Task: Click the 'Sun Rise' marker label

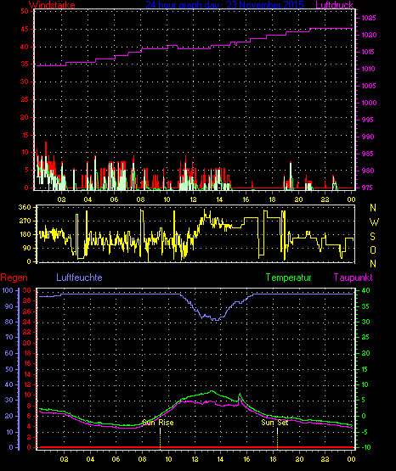Action: (x=158, y=423)
